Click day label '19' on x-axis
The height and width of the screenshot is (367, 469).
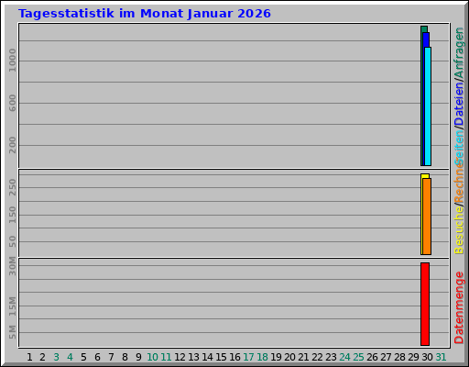pos(276,357)
